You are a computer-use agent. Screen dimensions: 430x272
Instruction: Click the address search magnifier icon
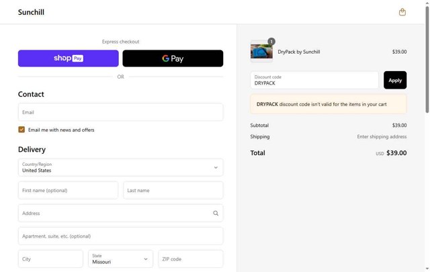click(216, 213)
